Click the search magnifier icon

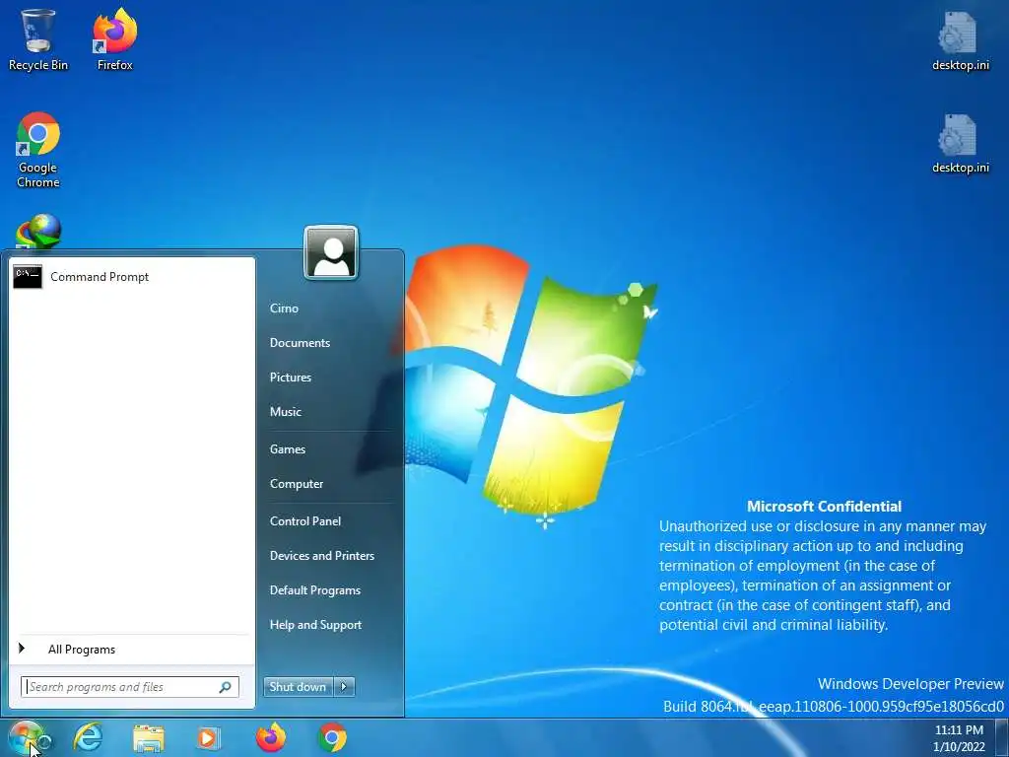click(226, 687)
